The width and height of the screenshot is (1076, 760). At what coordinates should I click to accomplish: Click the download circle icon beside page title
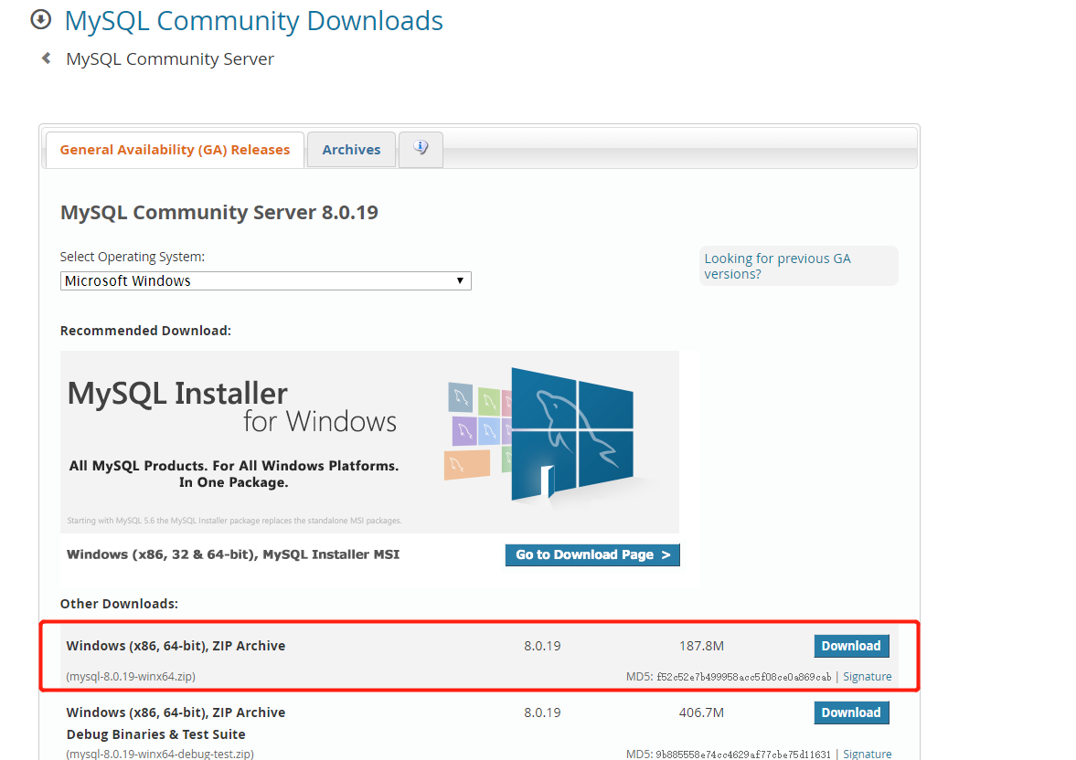pyautogui.click(x=41, y=20)
